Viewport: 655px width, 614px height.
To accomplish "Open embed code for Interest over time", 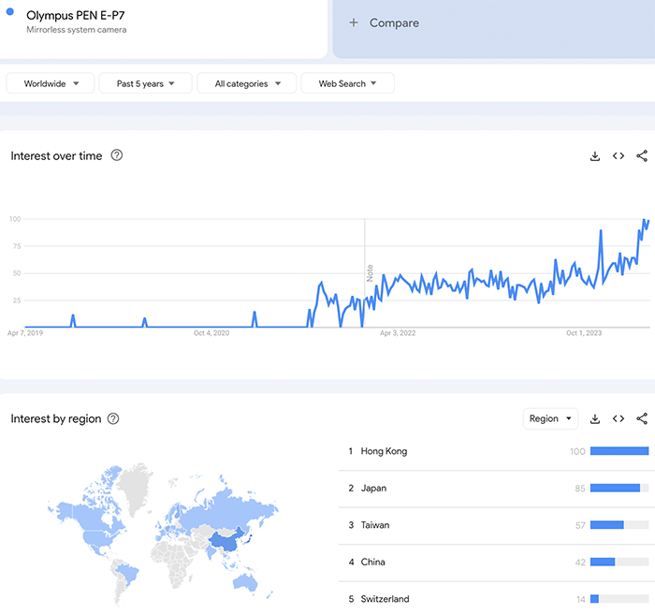I will [619, 156].
